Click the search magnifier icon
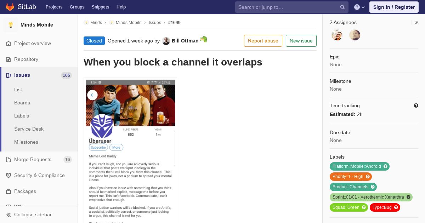The height and width of the screenshot is (223, 425). click(x=342, y=7)
